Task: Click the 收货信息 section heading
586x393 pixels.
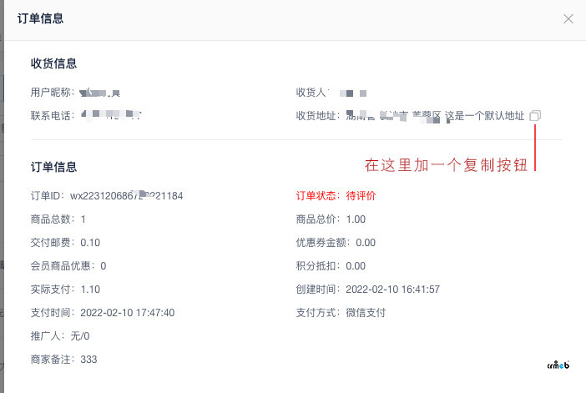Action: pos(53,63)
